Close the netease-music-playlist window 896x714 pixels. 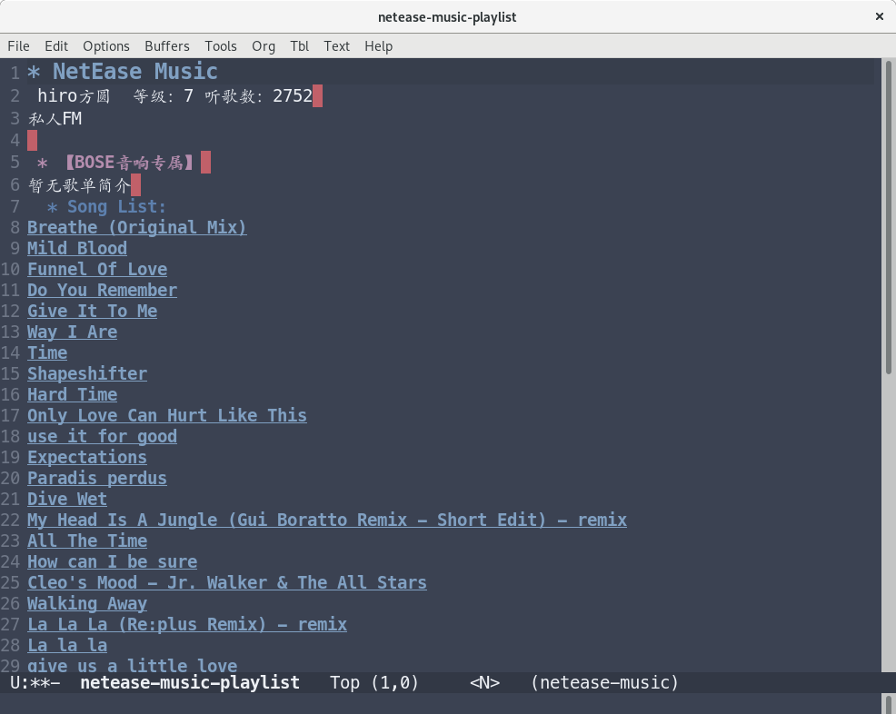point(880,16)
